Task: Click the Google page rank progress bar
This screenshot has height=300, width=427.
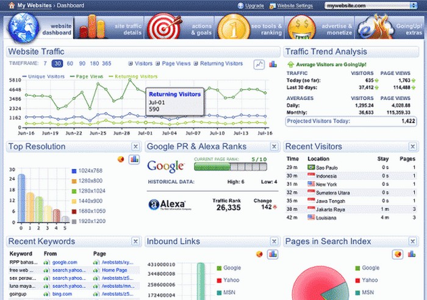Action: [231, 166]
